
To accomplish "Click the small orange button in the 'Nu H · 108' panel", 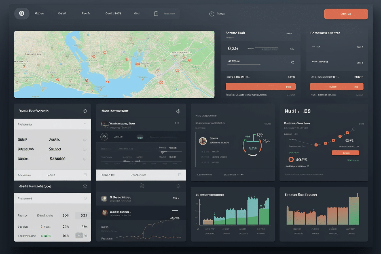I will click(x=345, y=153).
